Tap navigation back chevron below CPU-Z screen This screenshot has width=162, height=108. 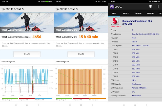click(146, 105)
